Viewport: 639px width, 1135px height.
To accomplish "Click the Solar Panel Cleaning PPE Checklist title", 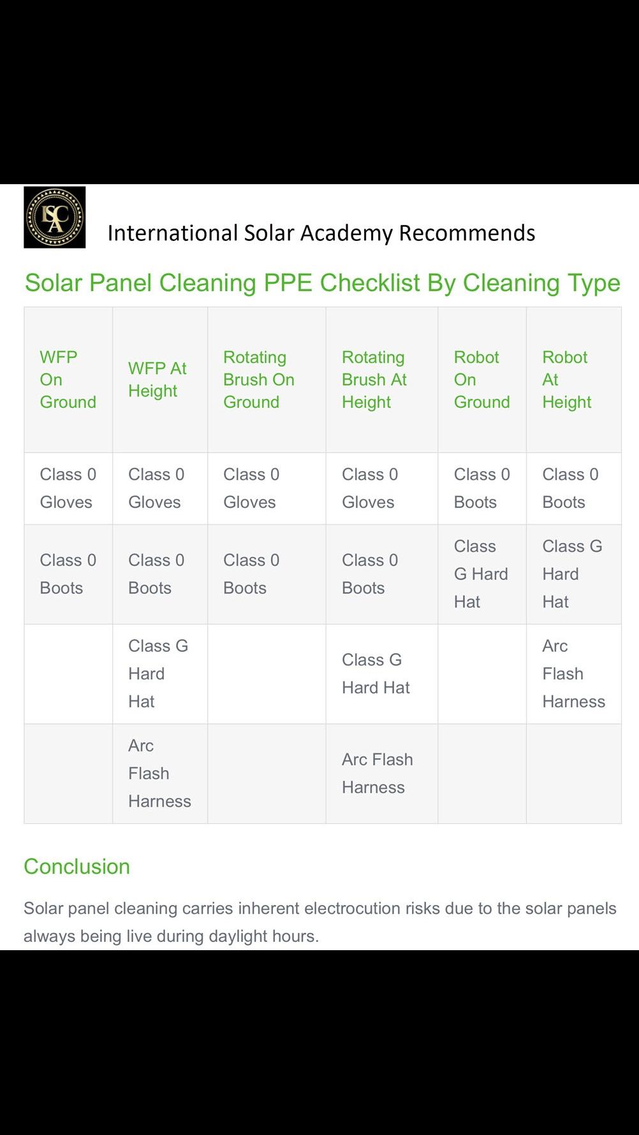I will (322, 282).
